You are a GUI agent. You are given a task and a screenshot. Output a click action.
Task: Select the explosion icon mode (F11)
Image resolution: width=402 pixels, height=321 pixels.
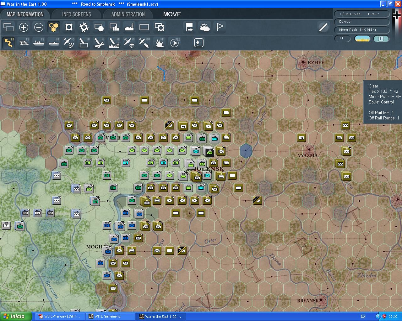click(159, 43)
